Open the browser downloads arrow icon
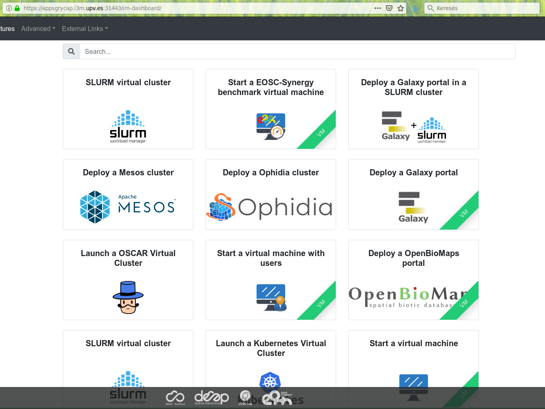 point(415,8)
